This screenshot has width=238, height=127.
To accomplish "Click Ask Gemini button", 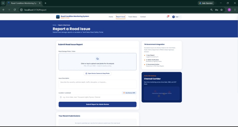I will point(206,3).
